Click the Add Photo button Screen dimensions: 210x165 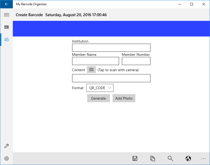pyautogui.click(x=124, y=98)
